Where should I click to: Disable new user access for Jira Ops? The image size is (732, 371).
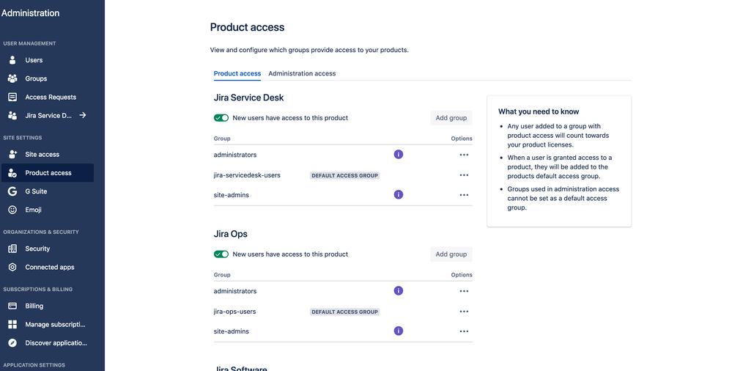221,254
